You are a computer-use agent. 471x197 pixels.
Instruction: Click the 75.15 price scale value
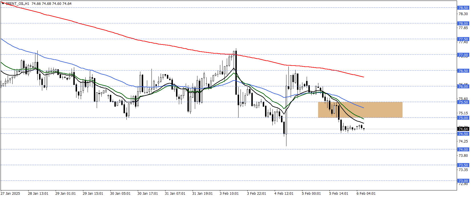click(x=463, y=113)
